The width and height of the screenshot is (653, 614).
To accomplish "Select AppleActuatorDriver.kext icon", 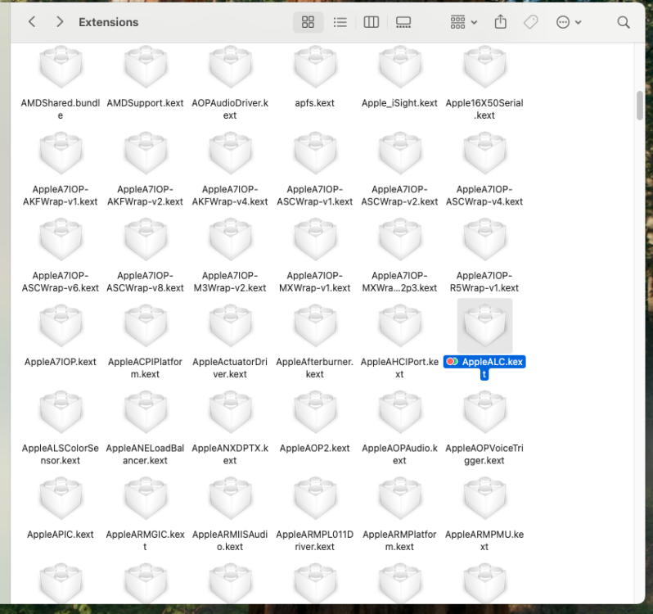I will click(x=230, y=325).
